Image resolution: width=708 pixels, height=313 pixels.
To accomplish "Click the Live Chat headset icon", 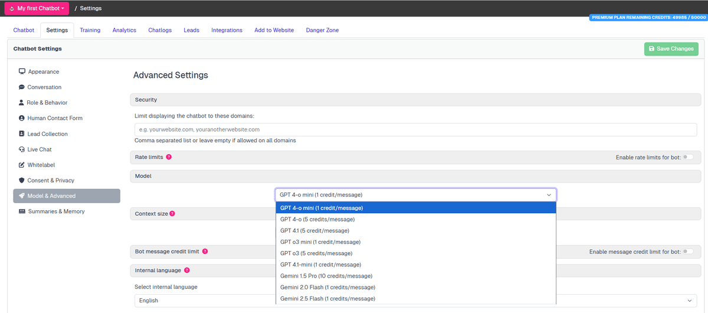I will 22,149.
